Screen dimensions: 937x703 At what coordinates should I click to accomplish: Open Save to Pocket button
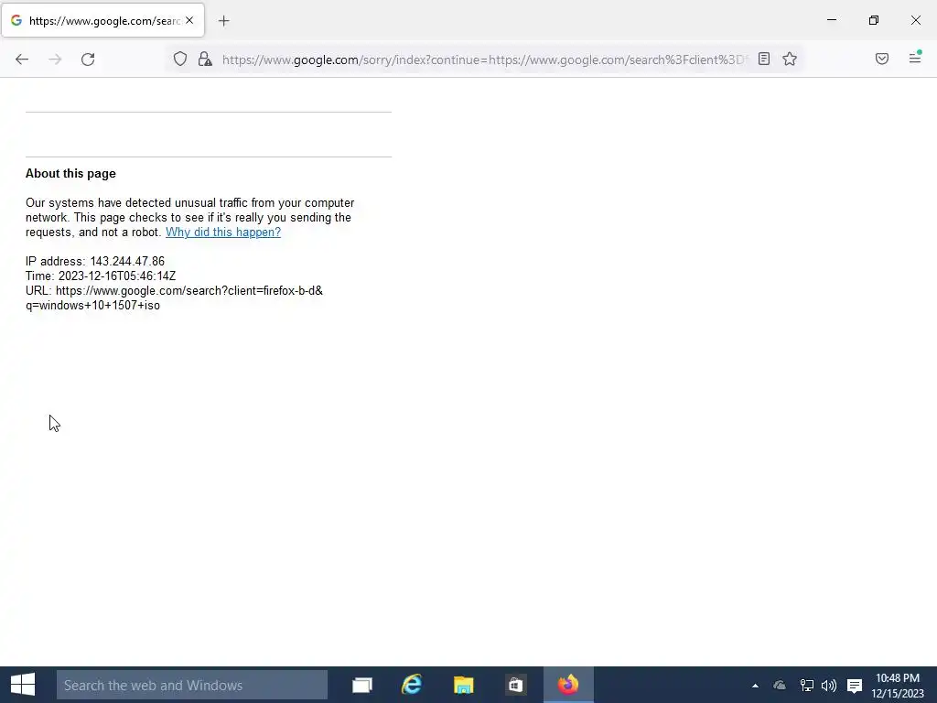[882, 59]
